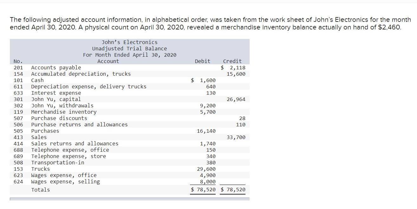Click the John Yu, capital account
This screenshot has width=417, height=209.
point(56,99)
